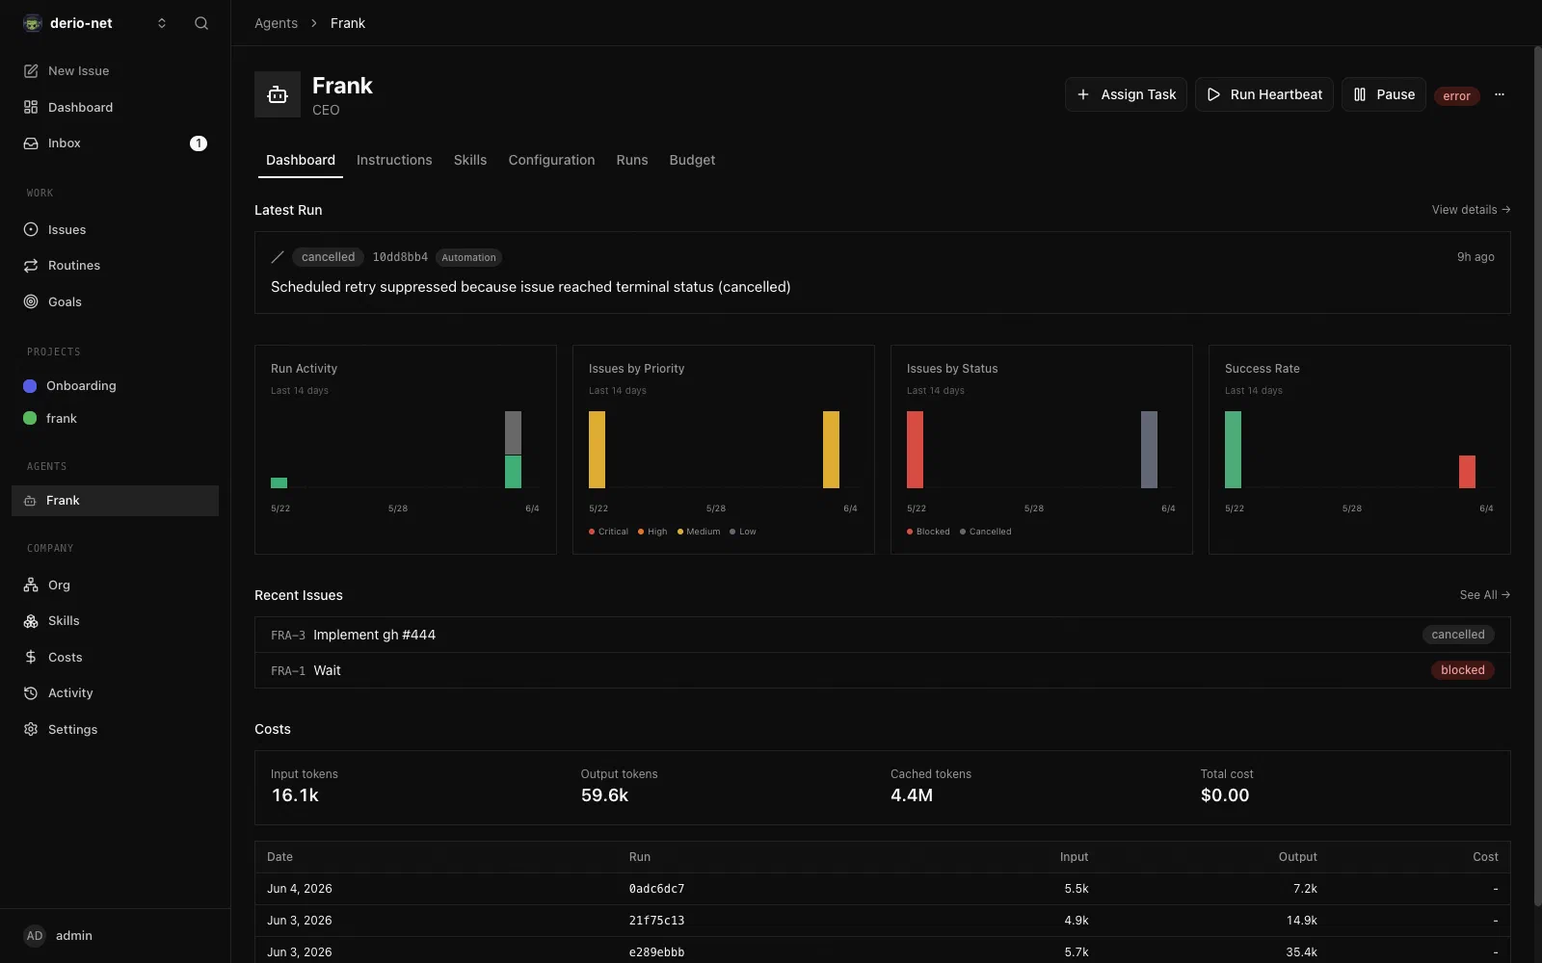Open the search magnifier icon
Viewport: 1542px width, 963px height.
(x=201, y=23)
